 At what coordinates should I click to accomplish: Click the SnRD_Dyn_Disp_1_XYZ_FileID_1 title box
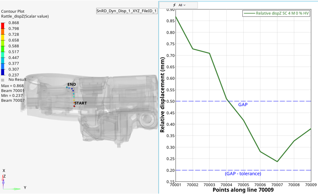point(127,11)
